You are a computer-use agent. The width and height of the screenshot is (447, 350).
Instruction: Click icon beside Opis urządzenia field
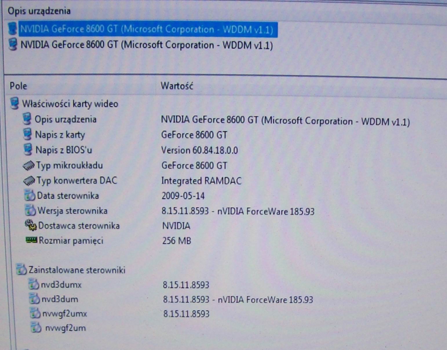[x=27, y=119]
